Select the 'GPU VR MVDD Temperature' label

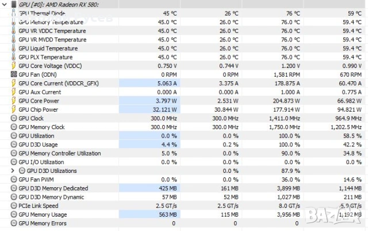[x=52, y=40]
